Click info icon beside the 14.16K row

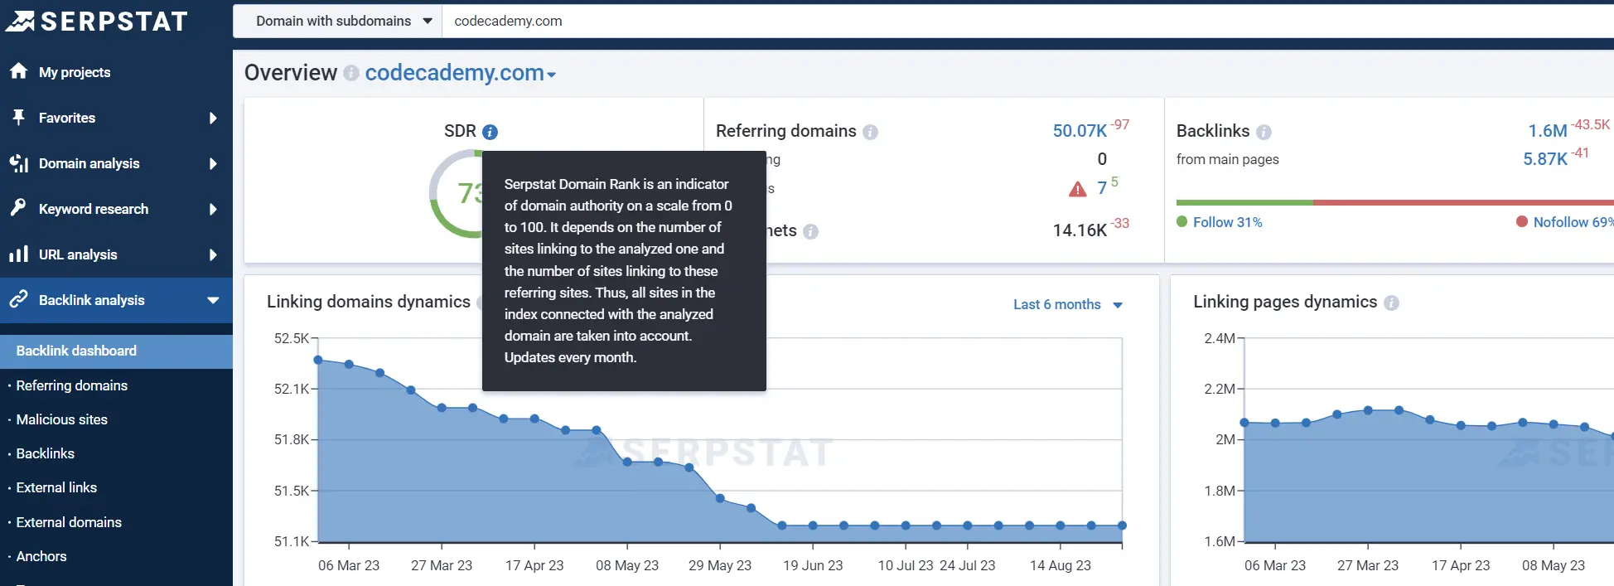(x=810, y=231)
